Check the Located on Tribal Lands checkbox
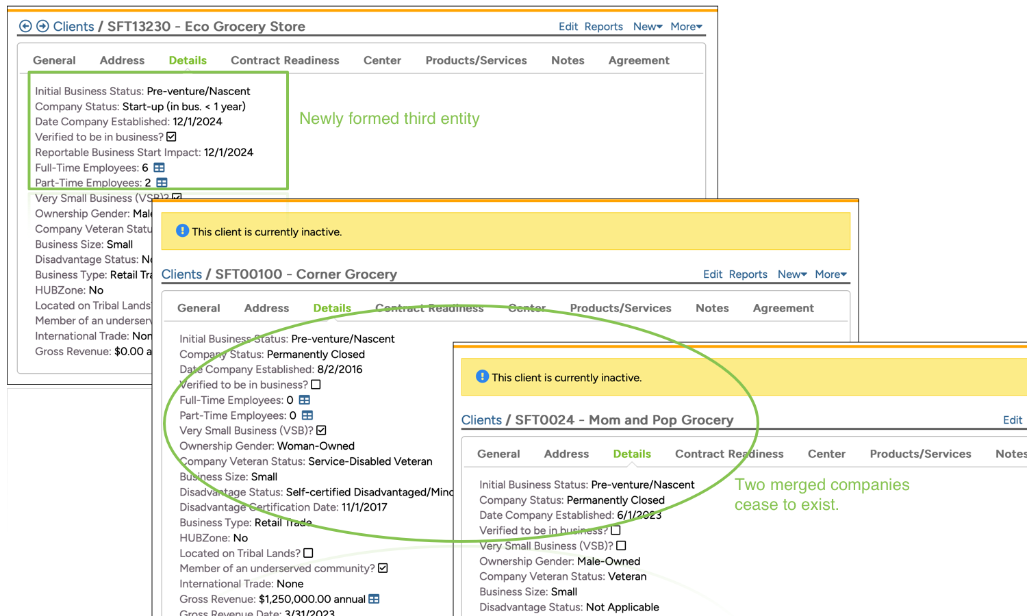The image size is (1027, 616). click(308, 553)
